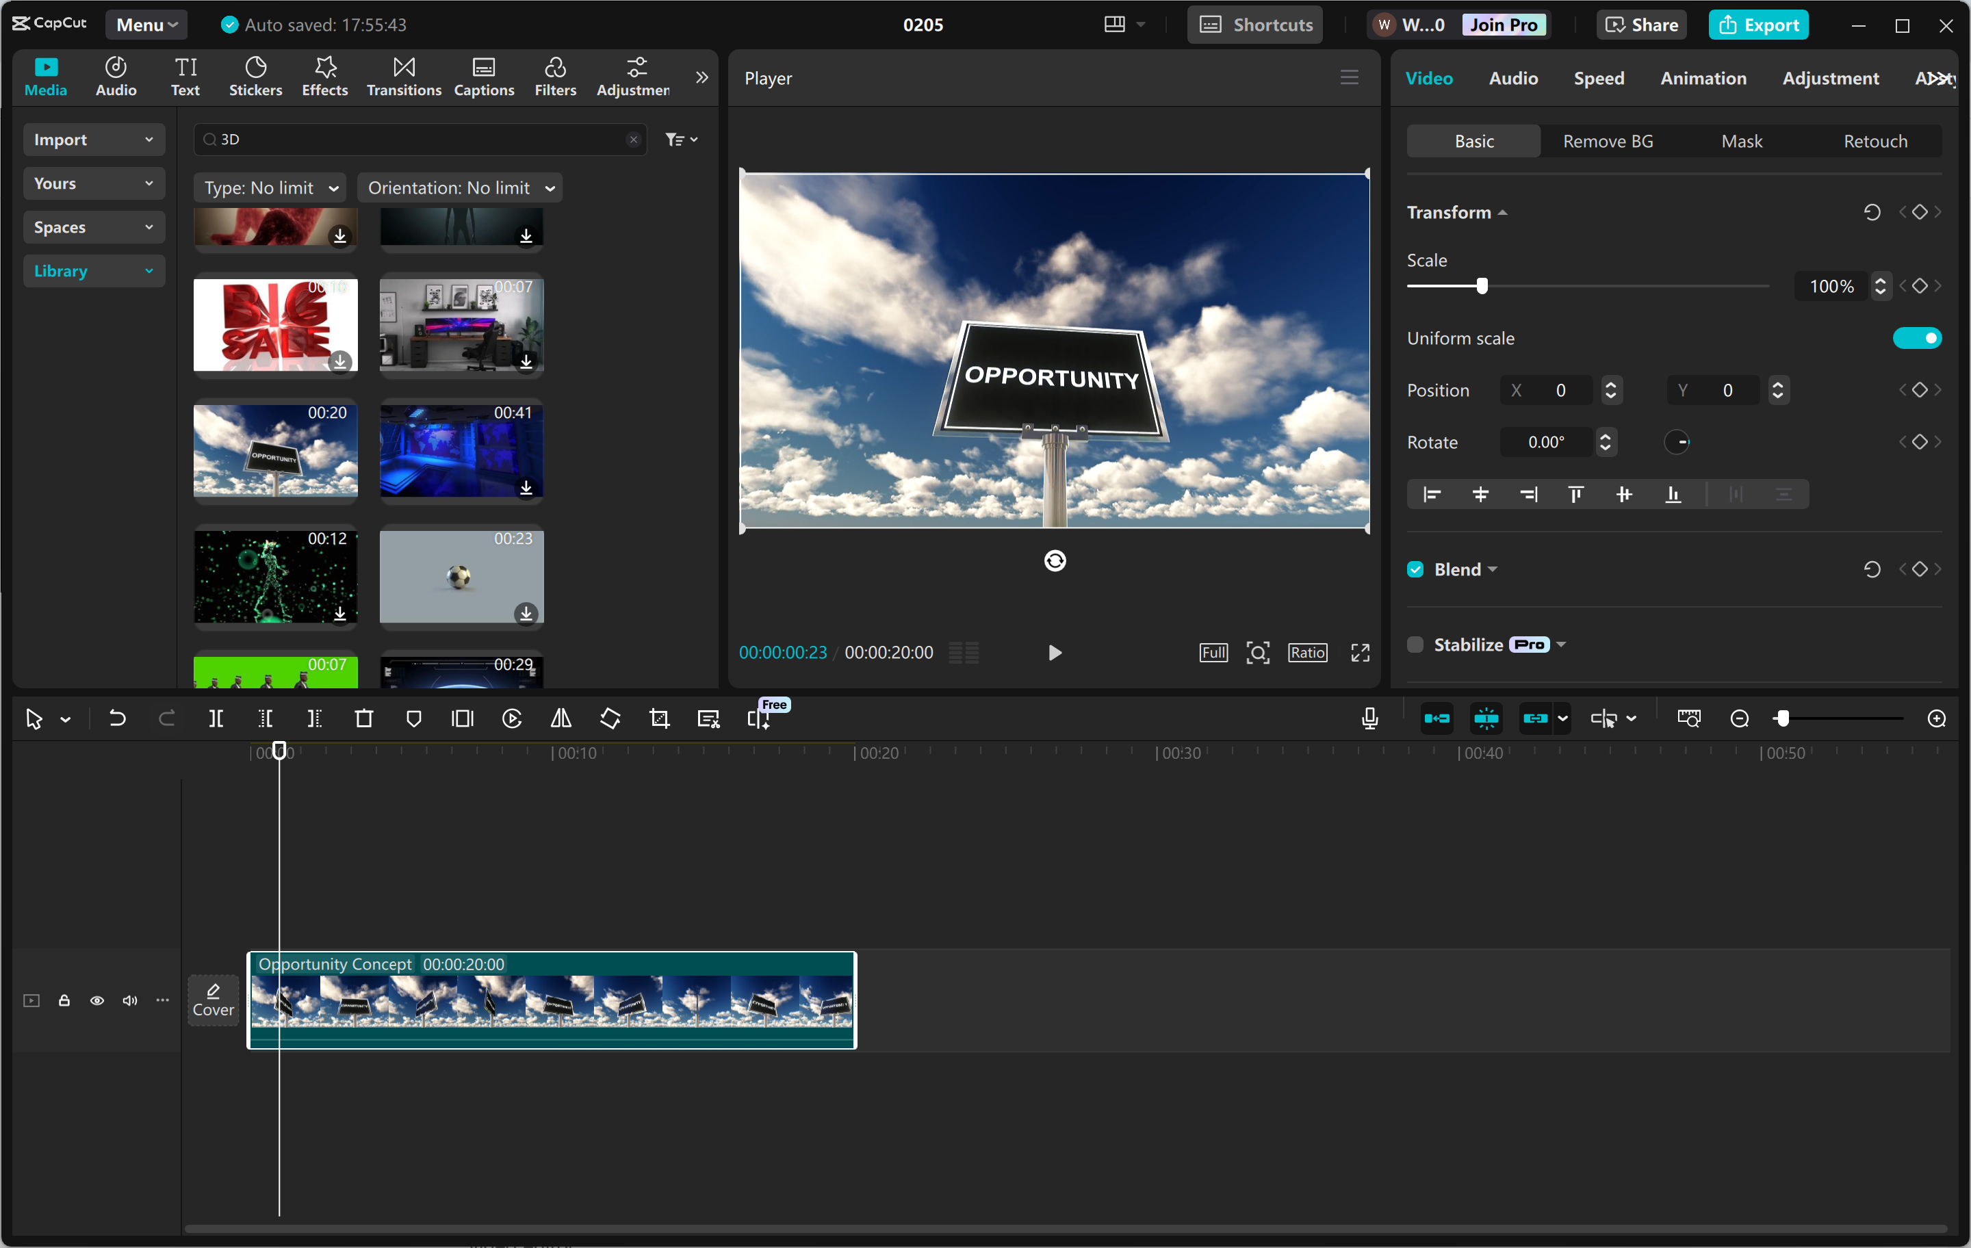Image resolution: width=1971 pixels, height=1248 pixels.
Task: Open the Effects panel in the top toolbar
Action: tap(324, 76)
